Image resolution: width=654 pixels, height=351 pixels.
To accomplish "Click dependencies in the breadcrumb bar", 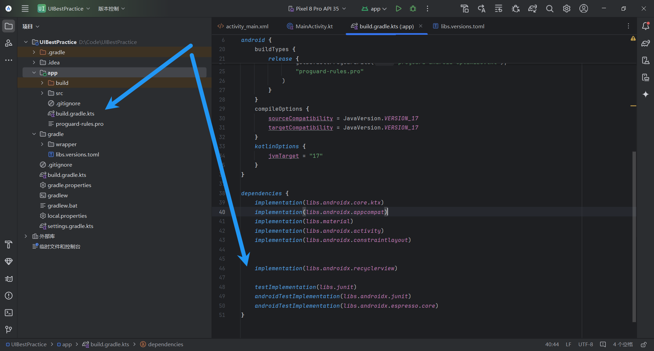I will tap(166, 344).
